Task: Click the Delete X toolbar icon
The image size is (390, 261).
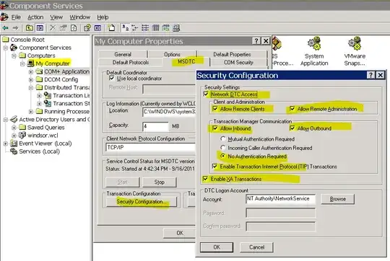Action: point(53,28)
